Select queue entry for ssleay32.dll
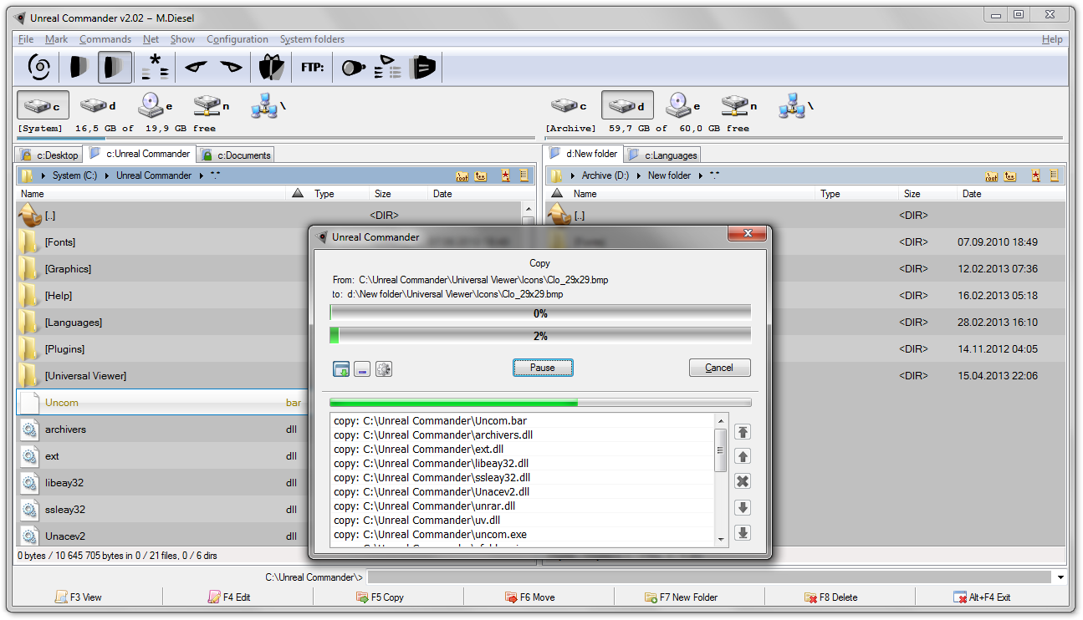 (522, 477)
